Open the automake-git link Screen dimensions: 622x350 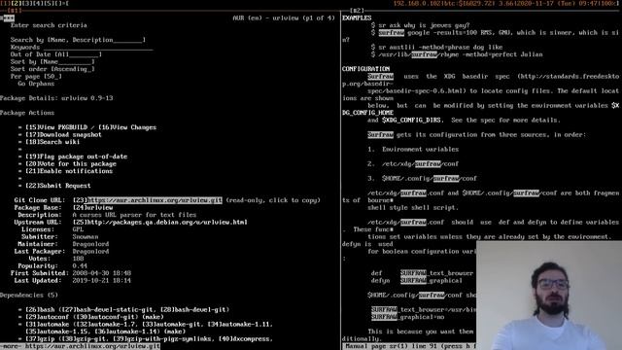pyautogui.click(x=171, y=324)
